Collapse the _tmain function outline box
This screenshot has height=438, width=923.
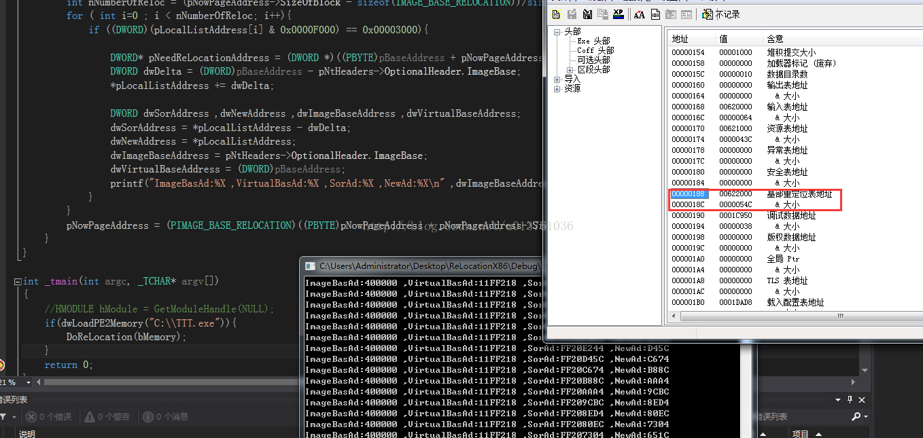click(17, 281)
